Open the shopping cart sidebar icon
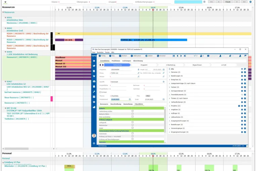 click(x=94, y=76)
